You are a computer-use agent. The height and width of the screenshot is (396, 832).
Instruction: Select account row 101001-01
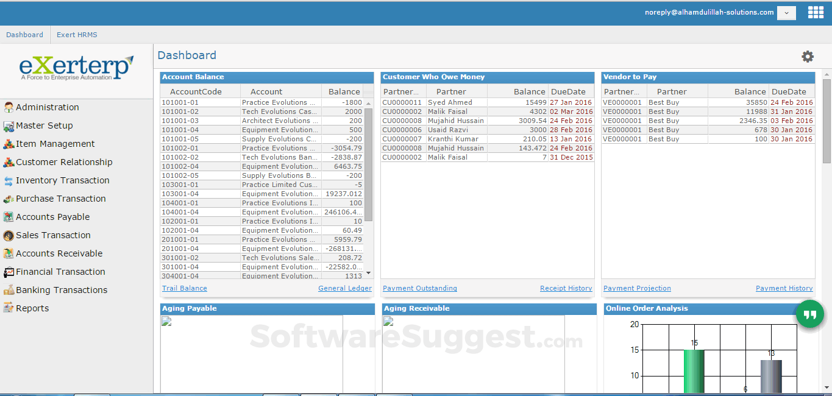click(x=262, y=102)
